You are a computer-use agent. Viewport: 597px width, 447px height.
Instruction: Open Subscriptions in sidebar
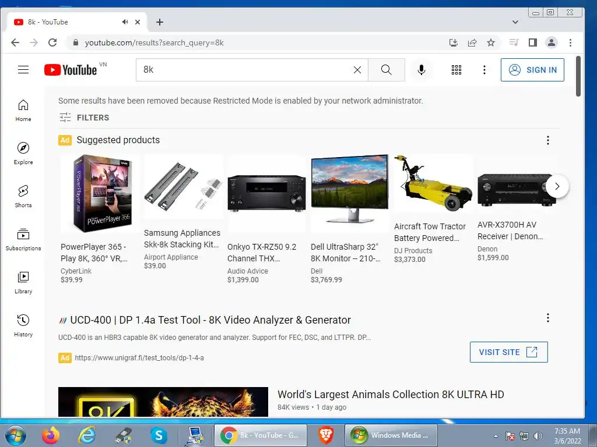[23, 239]
